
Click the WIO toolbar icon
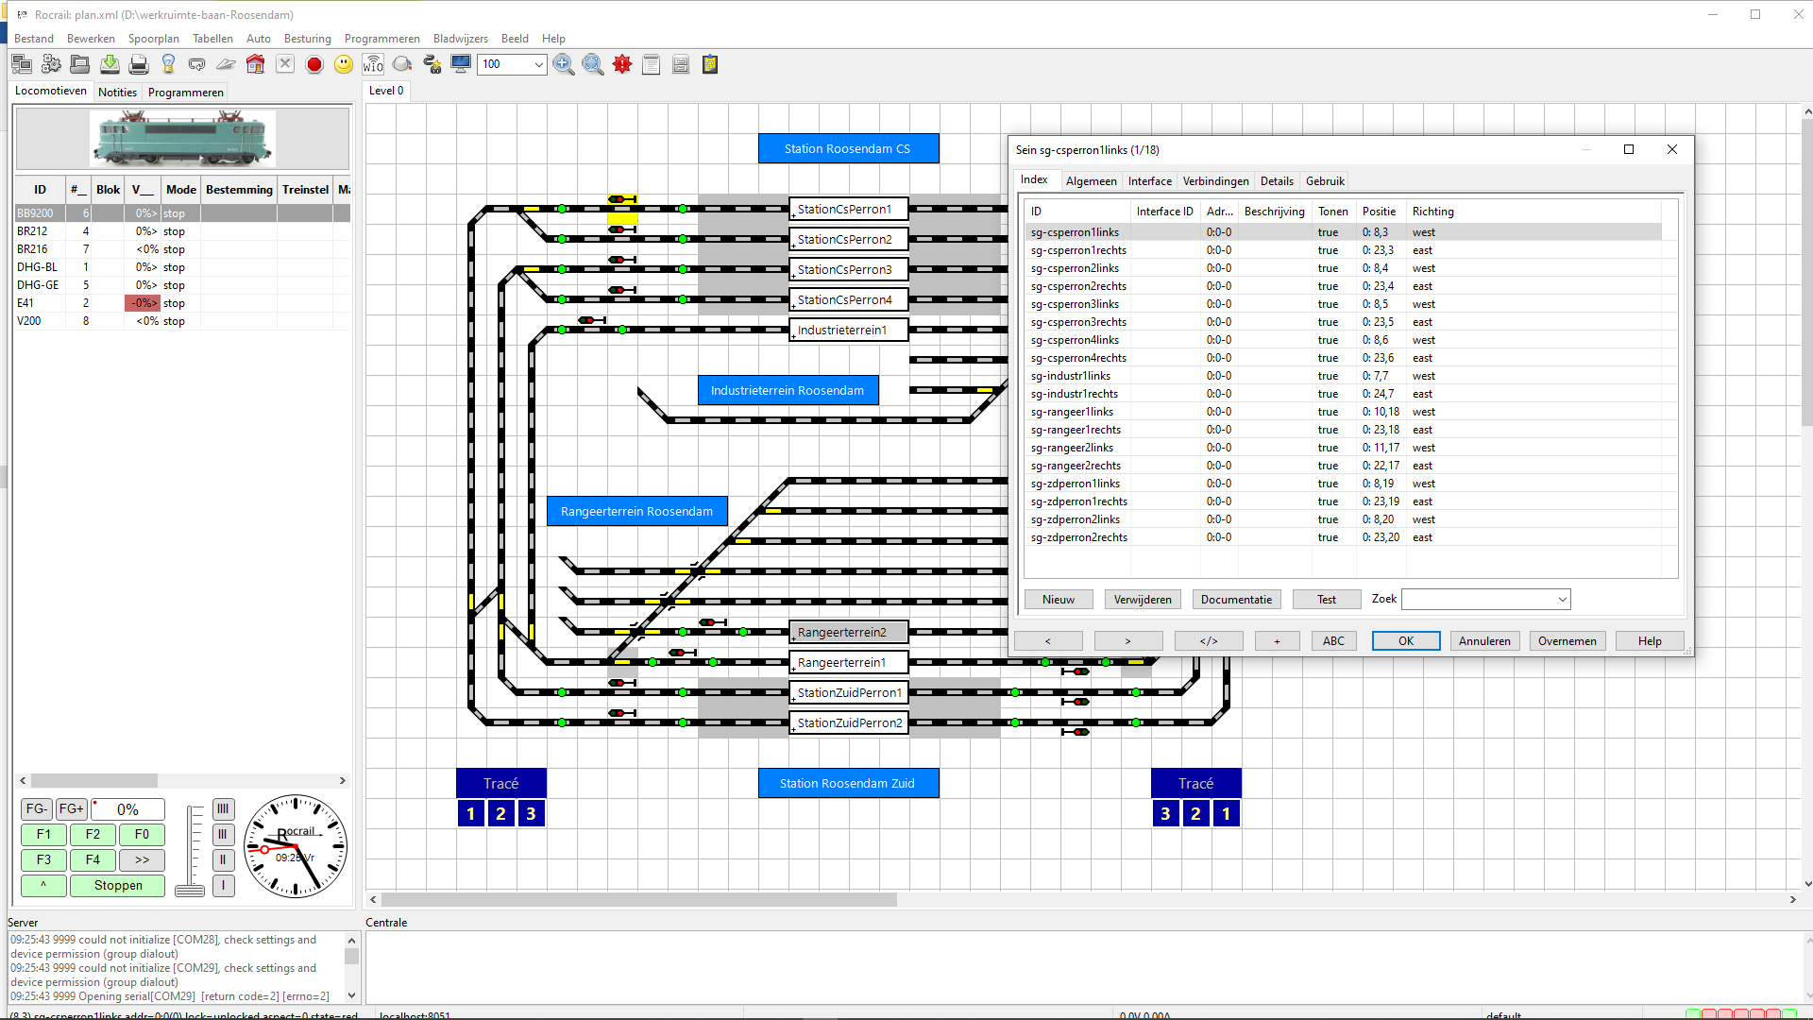[373, 64]
